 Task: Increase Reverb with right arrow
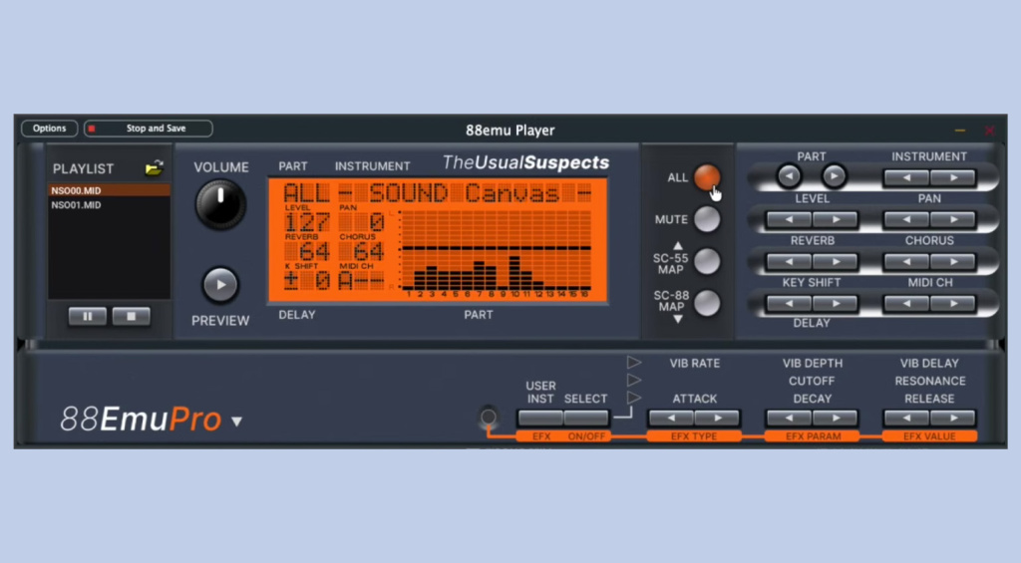tap(836, 262)
